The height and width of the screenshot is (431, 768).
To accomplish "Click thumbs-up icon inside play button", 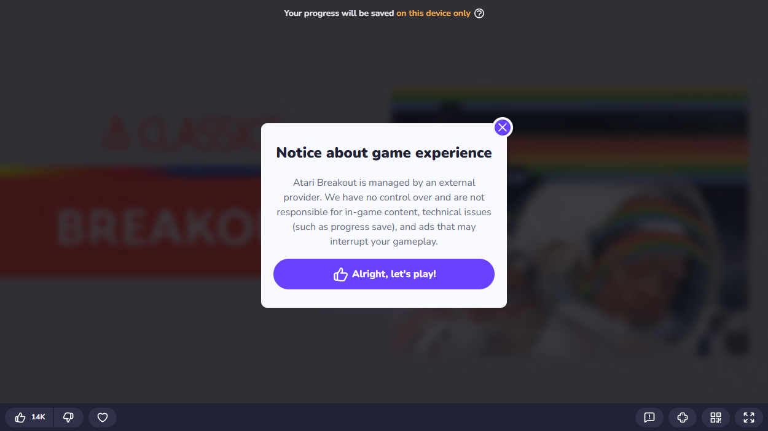I will [340, 274].
